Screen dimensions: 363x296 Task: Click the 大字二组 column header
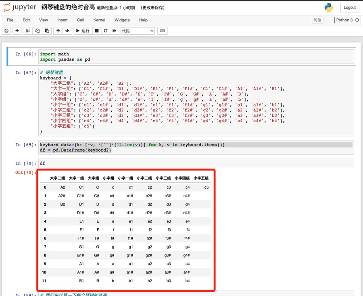click(57, 178)
